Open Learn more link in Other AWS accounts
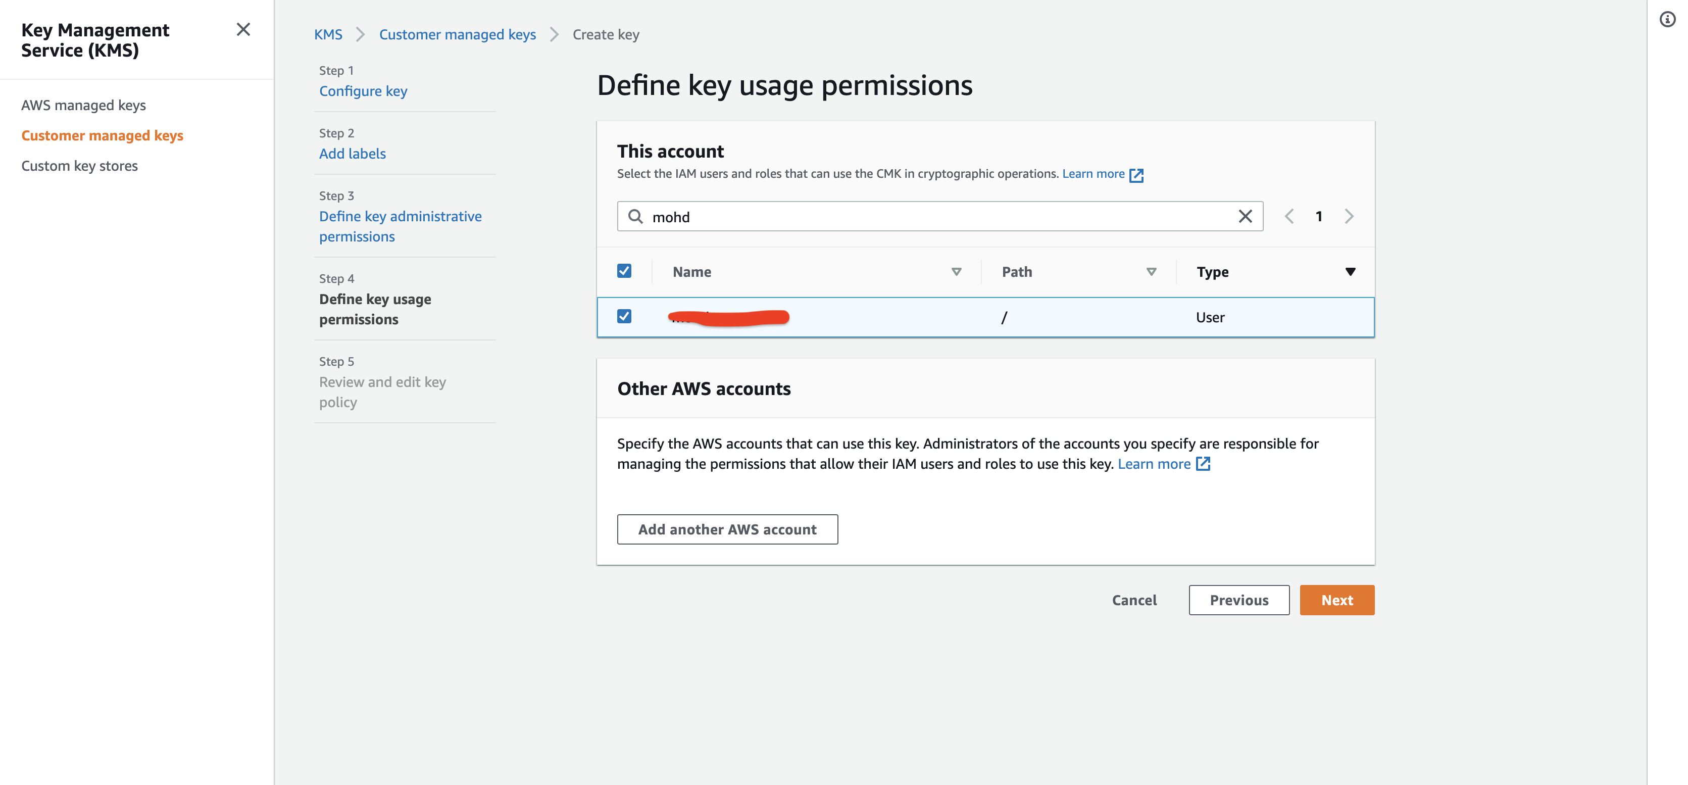Image resolution: width=1688 pixels, height=785 pixels. click(1156, 463)
